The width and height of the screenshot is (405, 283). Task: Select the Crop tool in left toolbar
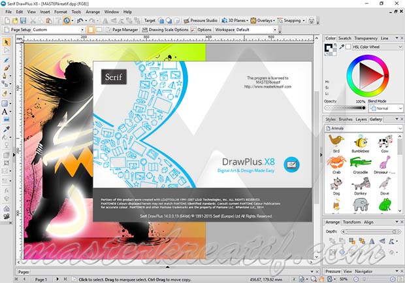(6, 163)
